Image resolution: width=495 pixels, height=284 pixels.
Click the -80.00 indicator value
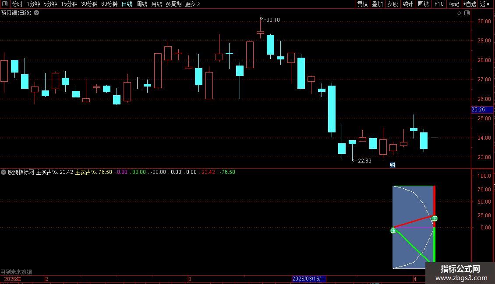click(158, 172)
